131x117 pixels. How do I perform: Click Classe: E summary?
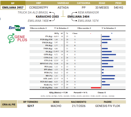102,93
